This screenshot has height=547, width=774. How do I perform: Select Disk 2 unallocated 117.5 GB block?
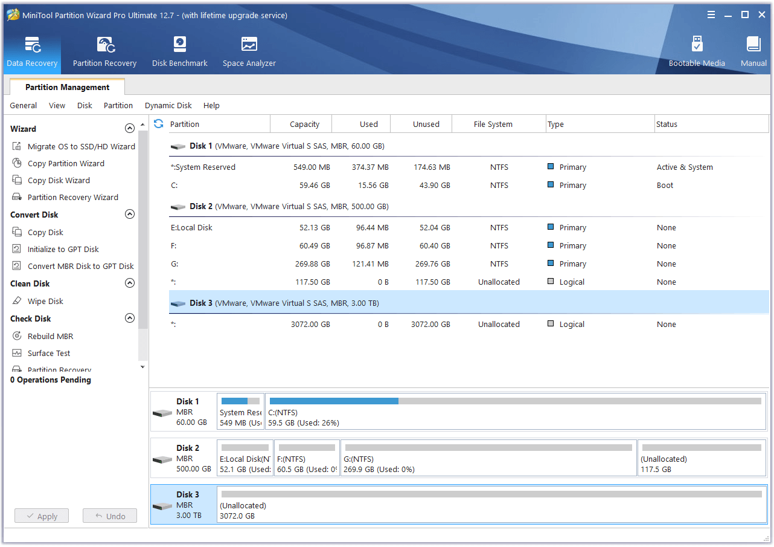point(702,458)
